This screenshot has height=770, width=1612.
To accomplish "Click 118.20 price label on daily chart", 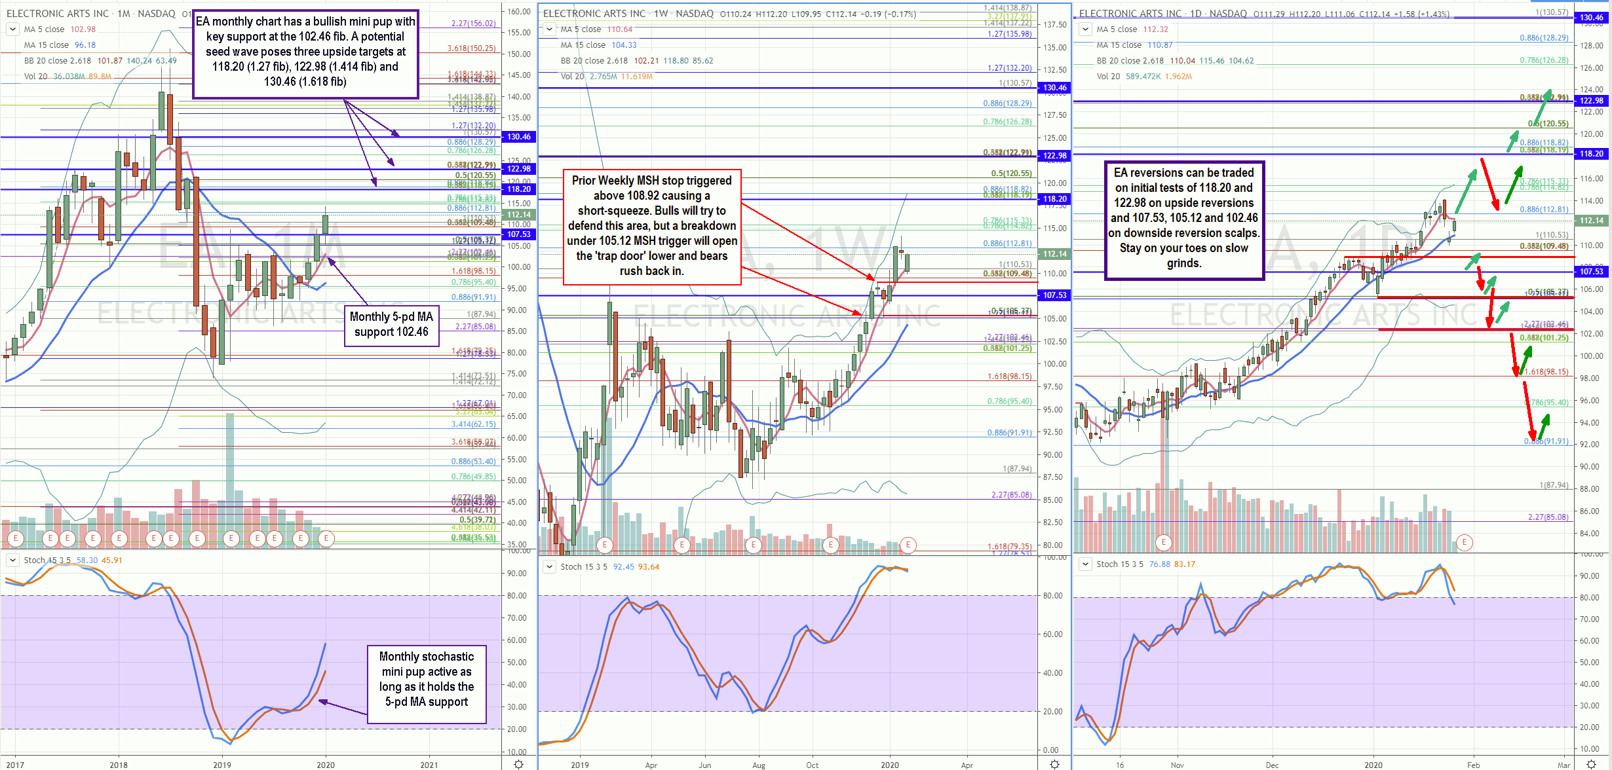I will coord(1592,154).
